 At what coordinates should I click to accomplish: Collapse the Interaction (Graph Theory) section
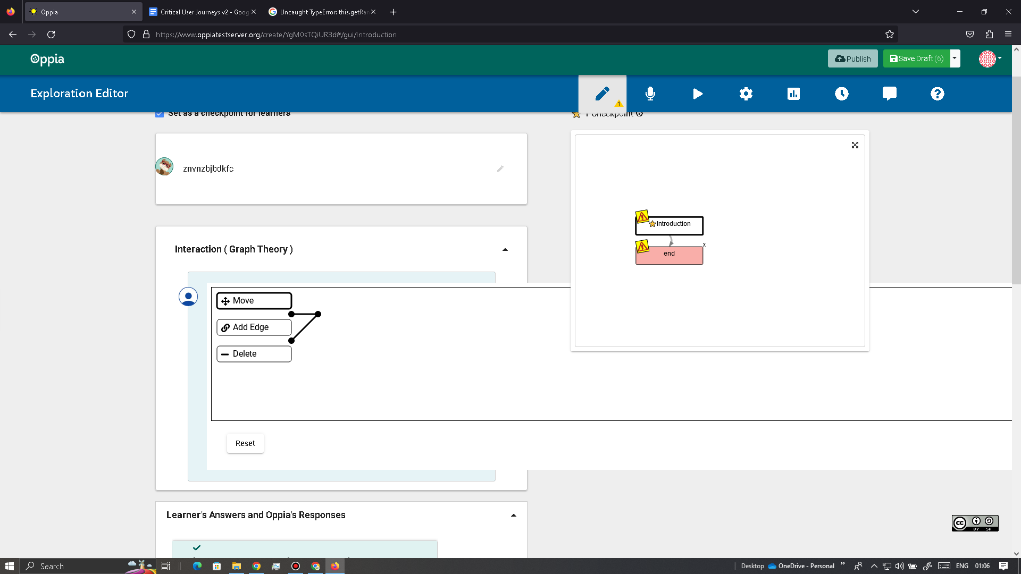tap(505, 249)
